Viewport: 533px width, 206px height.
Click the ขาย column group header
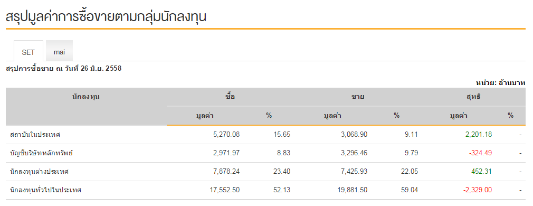[x=358, y=97]
